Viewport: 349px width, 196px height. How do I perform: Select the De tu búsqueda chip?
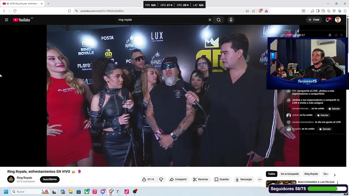[x=290, y=174]
